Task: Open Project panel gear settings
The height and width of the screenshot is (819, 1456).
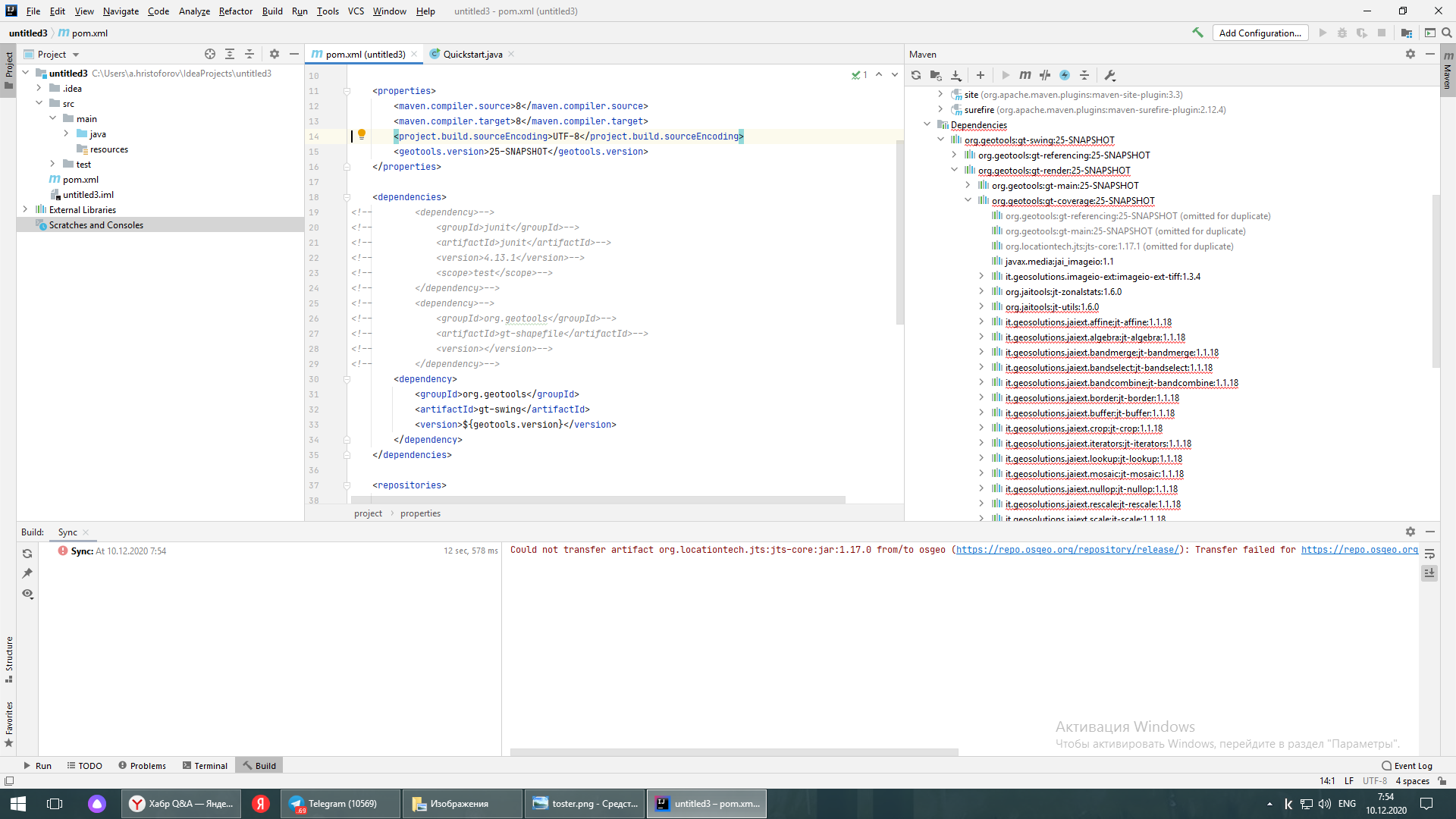Action: 275,54
